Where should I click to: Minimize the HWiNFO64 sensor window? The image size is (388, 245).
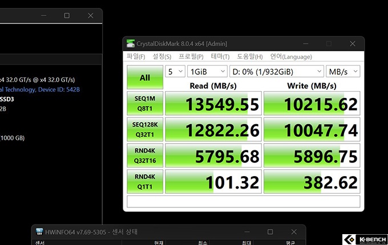pos(247,232)
